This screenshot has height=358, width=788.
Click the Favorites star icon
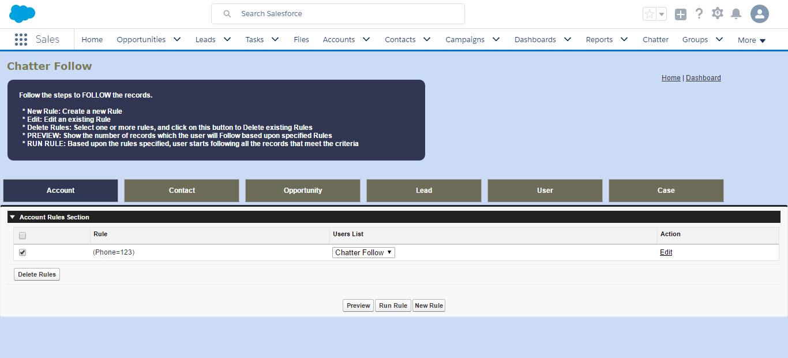click(x=650, y=14)
